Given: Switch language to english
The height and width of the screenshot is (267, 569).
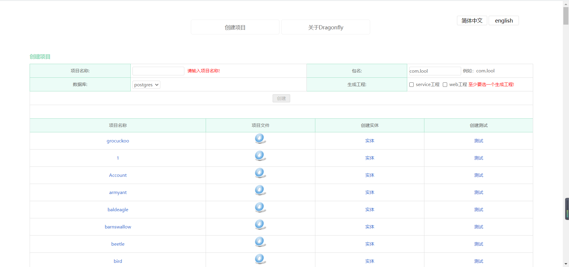Looking at the screenshot, I should [504, 20].
